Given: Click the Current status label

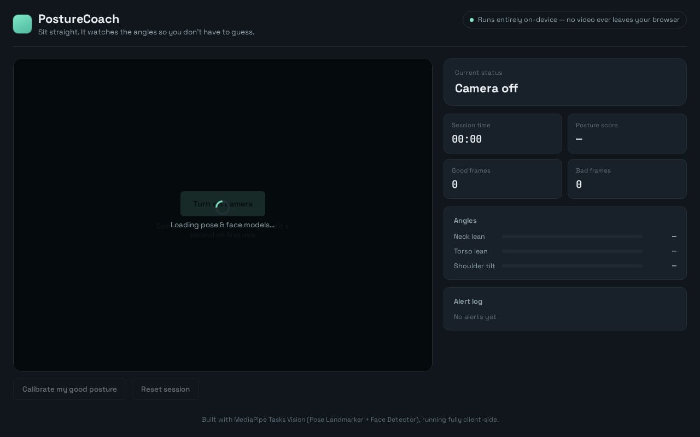Looking at the screenshot, I should point(479,73).
